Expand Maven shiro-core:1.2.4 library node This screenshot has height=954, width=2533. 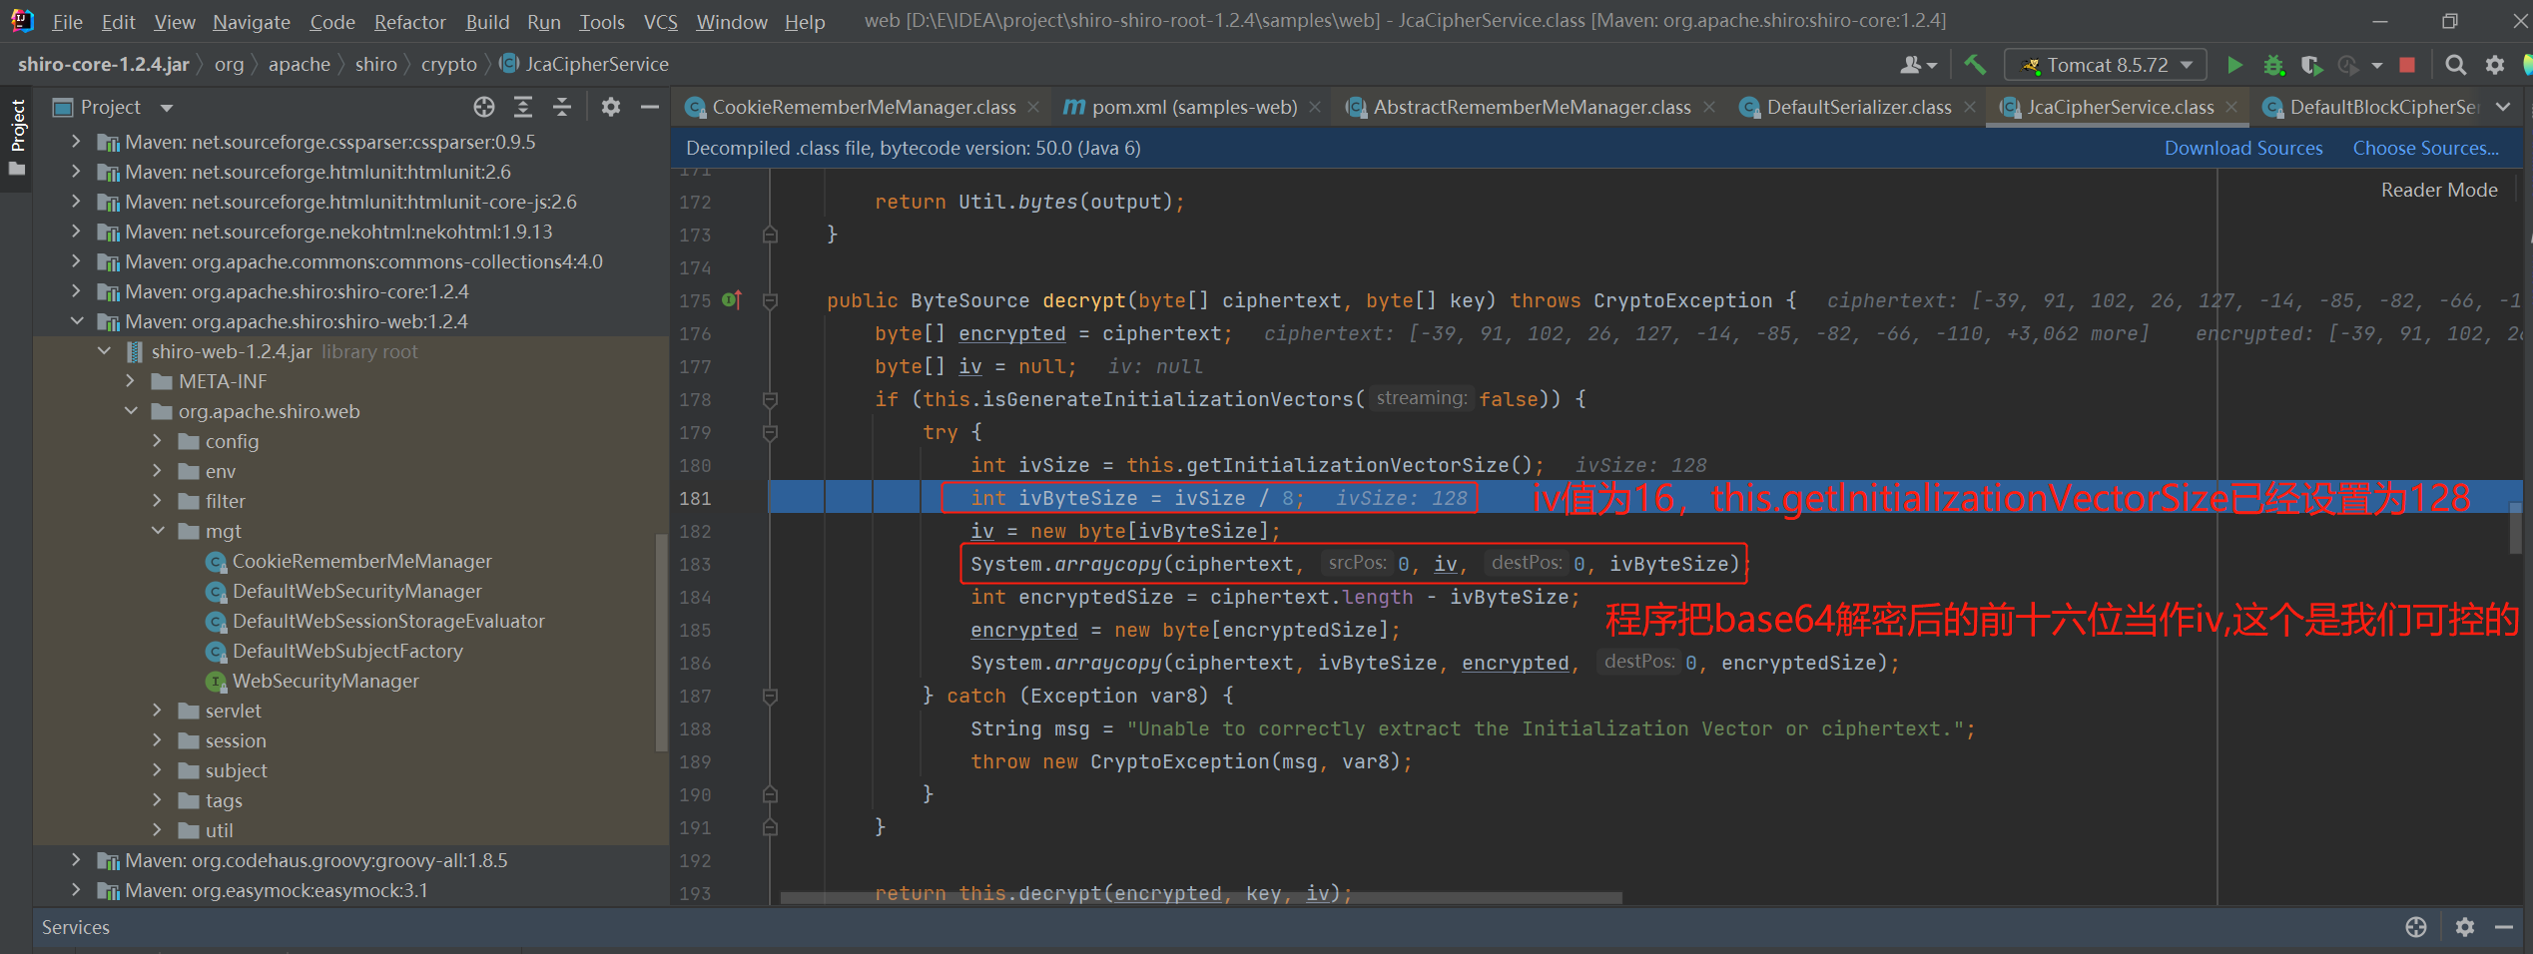76,291
